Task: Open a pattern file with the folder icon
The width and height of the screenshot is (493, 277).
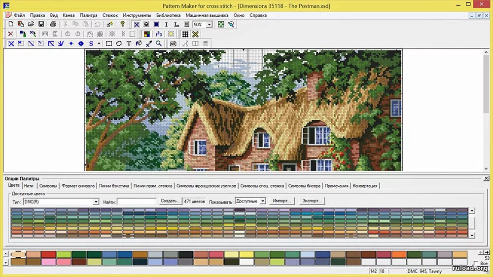Action: [x=31, y=24]
